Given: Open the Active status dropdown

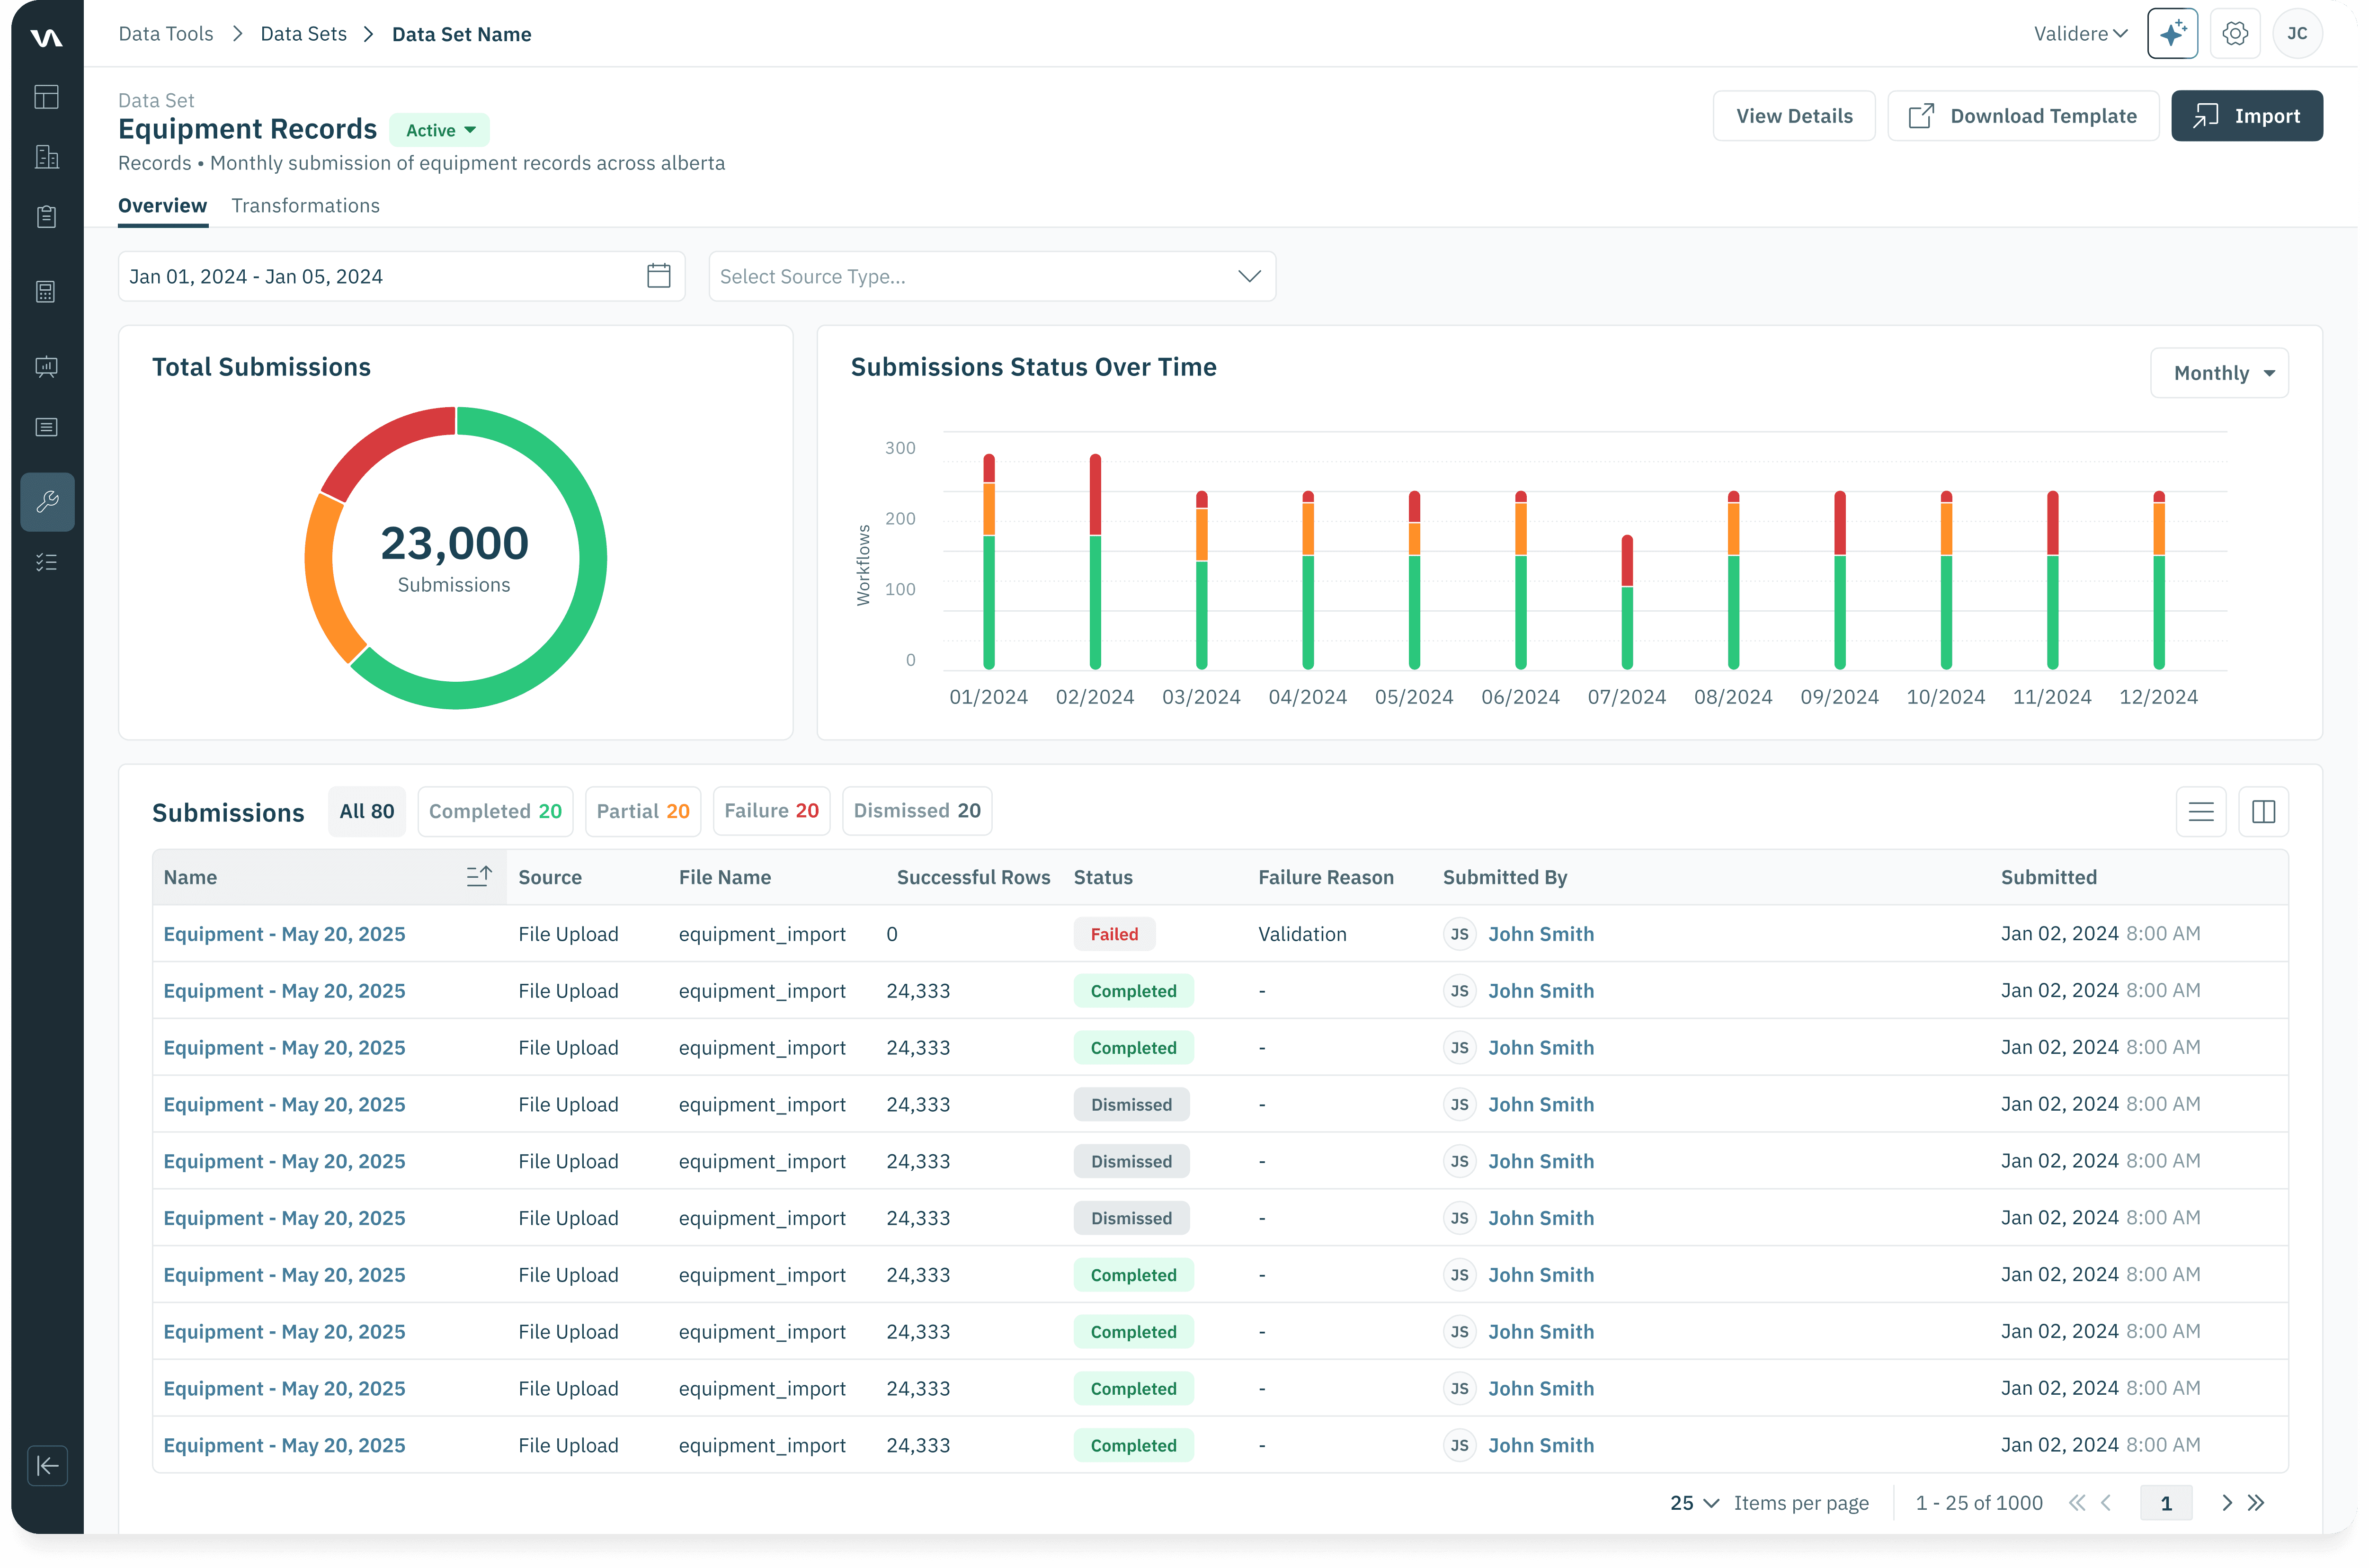Looking at the screenshot, I should tap(439, 130).
